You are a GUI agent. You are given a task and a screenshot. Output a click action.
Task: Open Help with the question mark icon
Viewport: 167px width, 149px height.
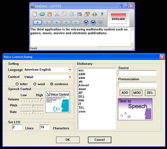click(102, 14)
